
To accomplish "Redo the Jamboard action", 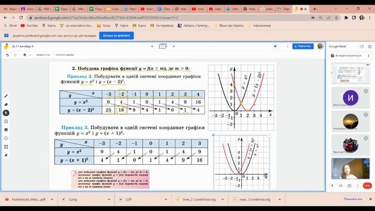I will [x=15, y=55].
